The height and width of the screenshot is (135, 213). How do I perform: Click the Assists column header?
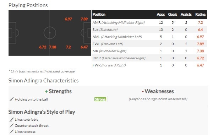click(186, 15)
